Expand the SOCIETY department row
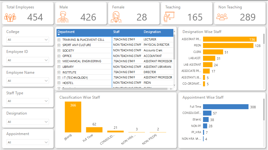 pos(59,50)
